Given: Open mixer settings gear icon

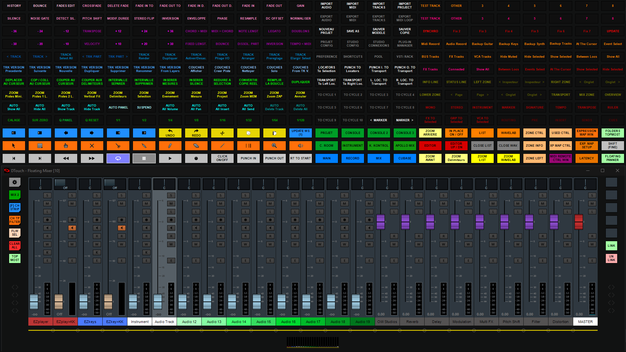Looking at the screenshot, I should pos(14,182).
